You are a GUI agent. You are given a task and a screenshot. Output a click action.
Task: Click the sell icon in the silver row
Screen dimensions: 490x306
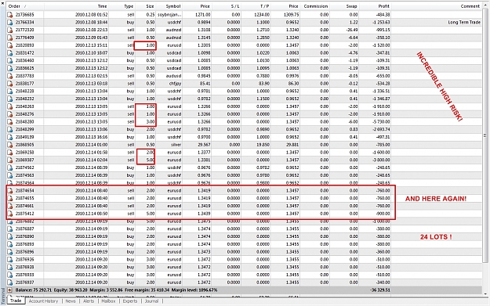tap(10, 145)
